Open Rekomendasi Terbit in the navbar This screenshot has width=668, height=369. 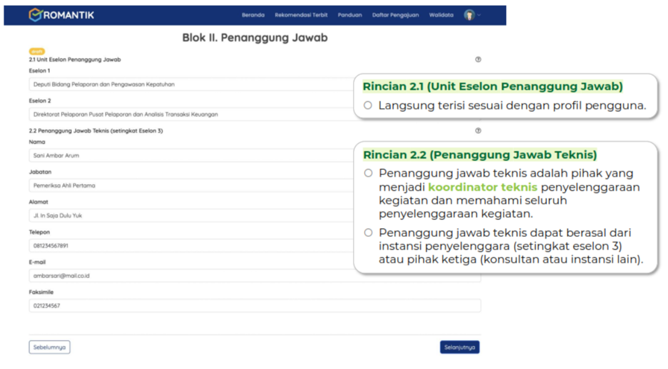click(301, 15)
